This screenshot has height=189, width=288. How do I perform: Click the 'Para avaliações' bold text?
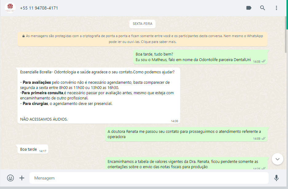pos(37,83)
